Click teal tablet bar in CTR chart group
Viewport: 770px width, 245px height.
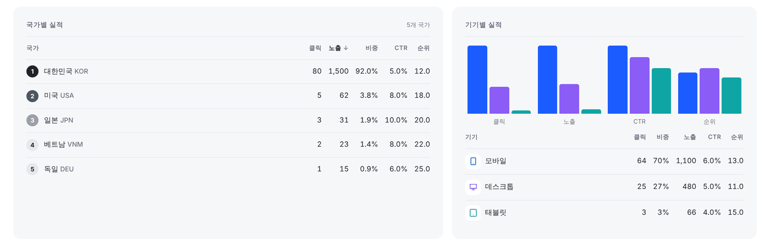pos(662,91)
